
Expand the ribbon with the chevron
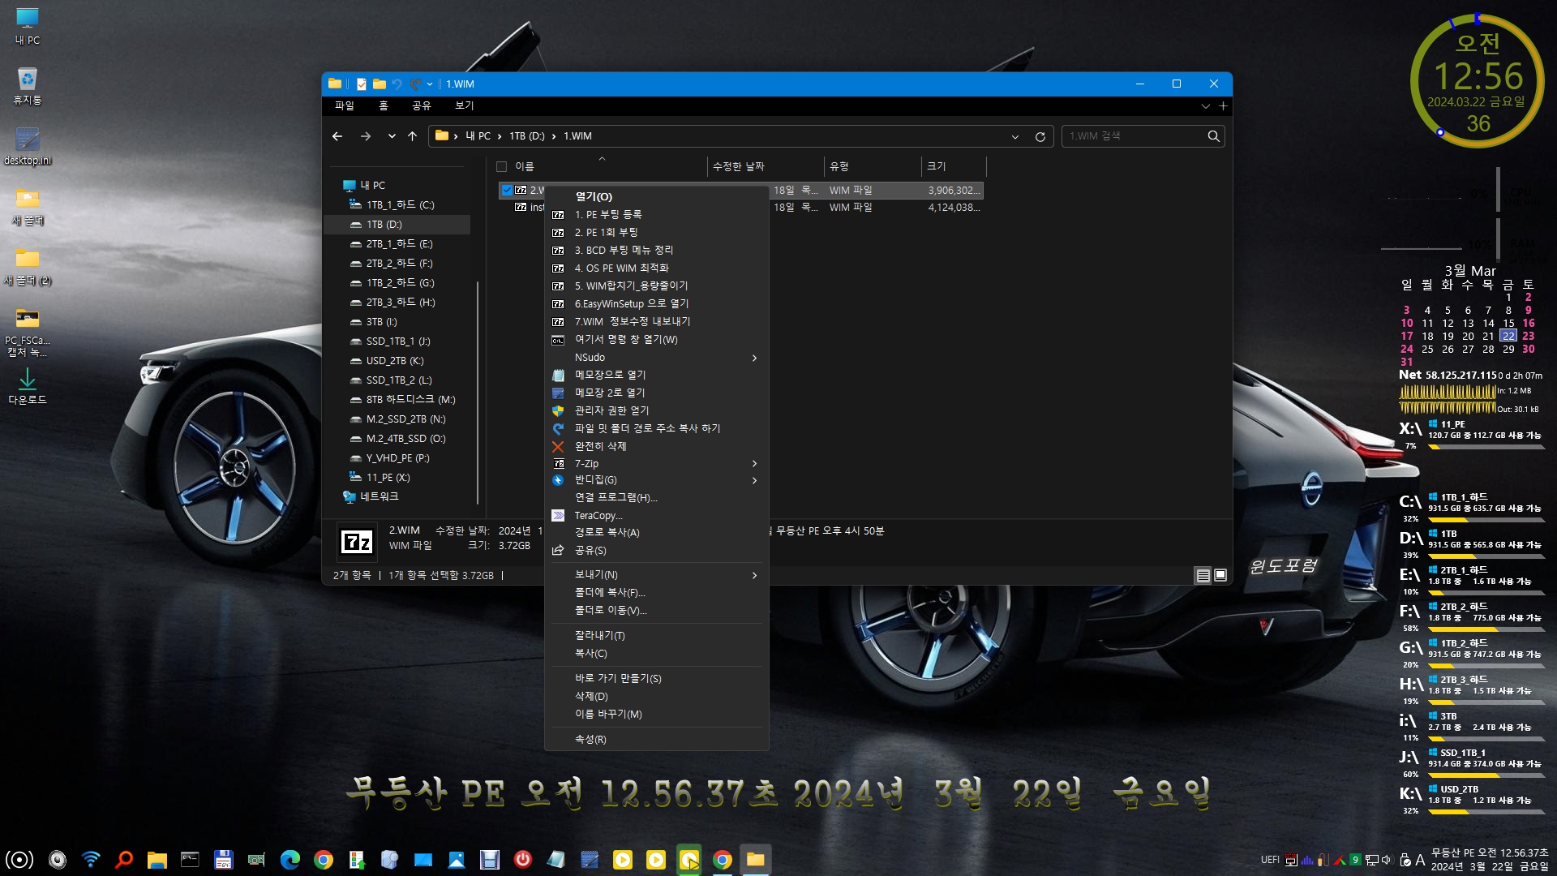click(1205, 106)
